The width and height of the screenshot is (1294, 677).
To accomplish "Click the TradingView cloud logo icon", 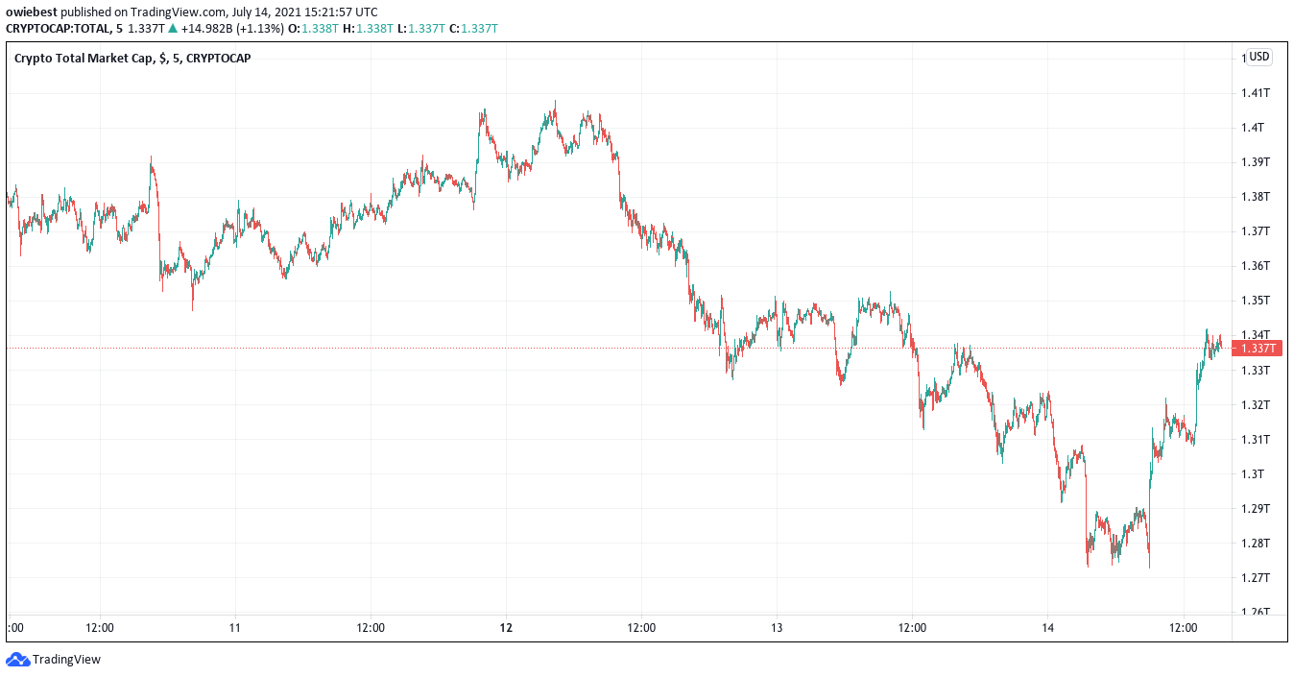I will tap(17, 660).
